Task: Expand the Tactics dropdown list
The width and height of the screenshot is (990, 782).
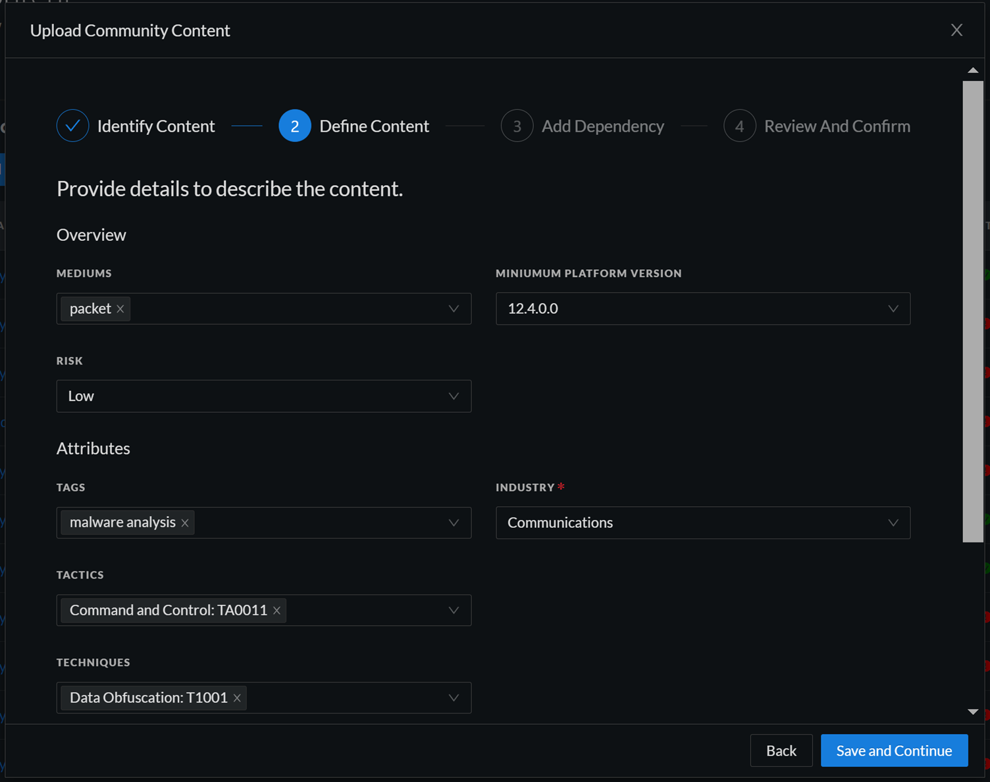Action: [x=454, y=610]
